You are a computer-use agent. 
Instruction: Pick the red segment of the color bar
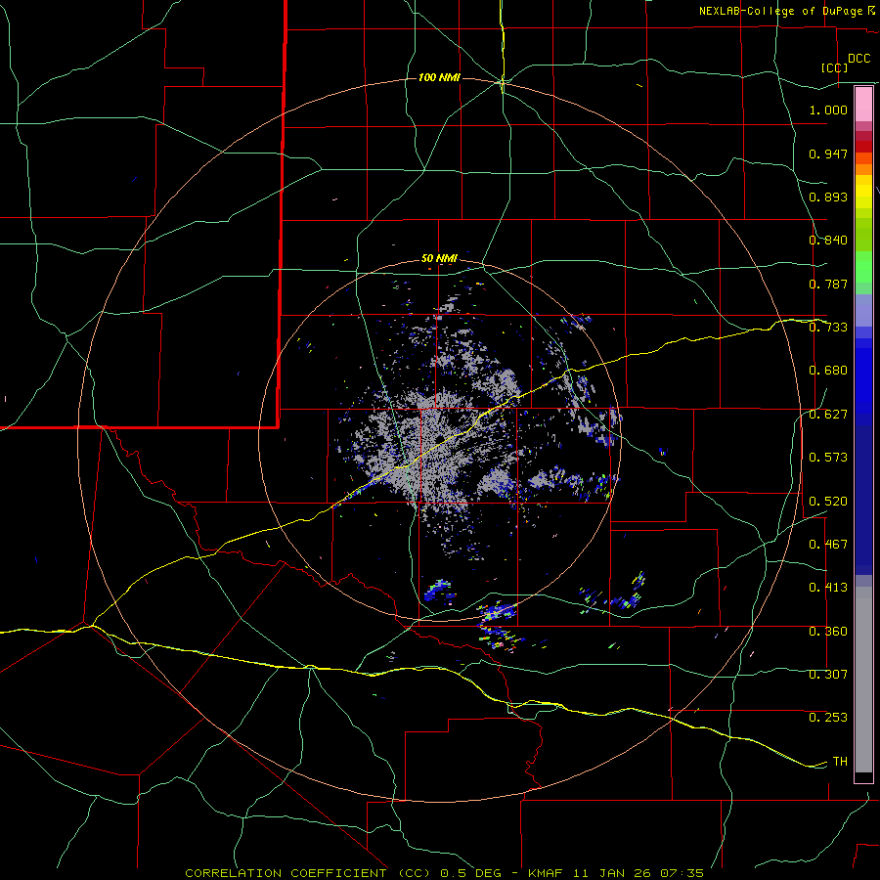click(863, 146)
